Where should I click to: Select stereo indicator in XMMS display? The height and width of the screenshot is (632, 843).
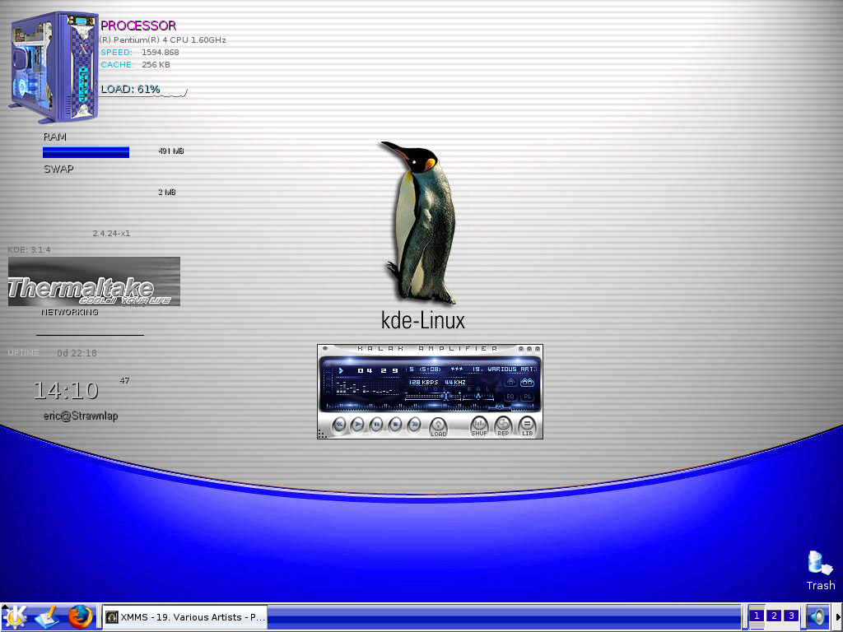tap(528, 382)
